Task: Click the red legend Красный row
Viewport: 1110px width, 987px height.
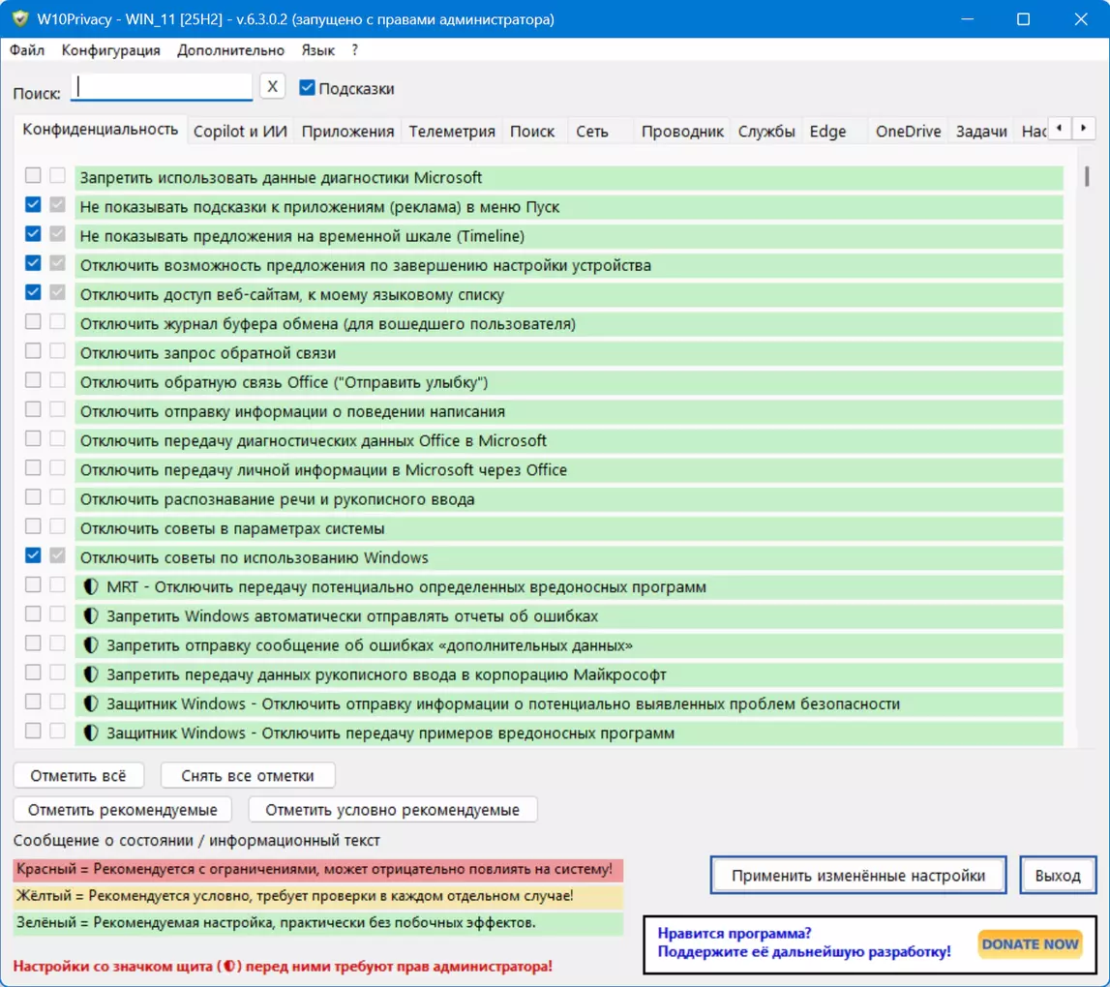Action: point(317,869)
